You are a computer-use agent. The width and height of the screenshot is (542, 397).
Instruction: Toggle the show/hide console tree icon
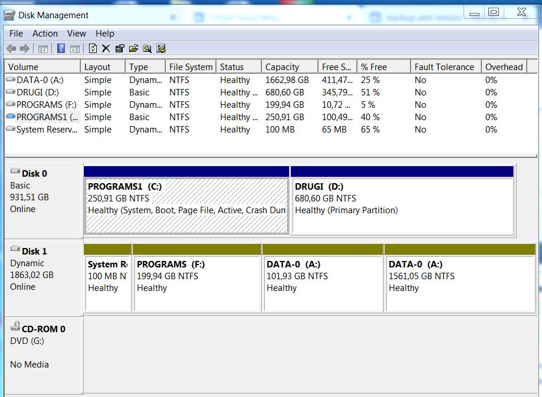coord(42,49)
